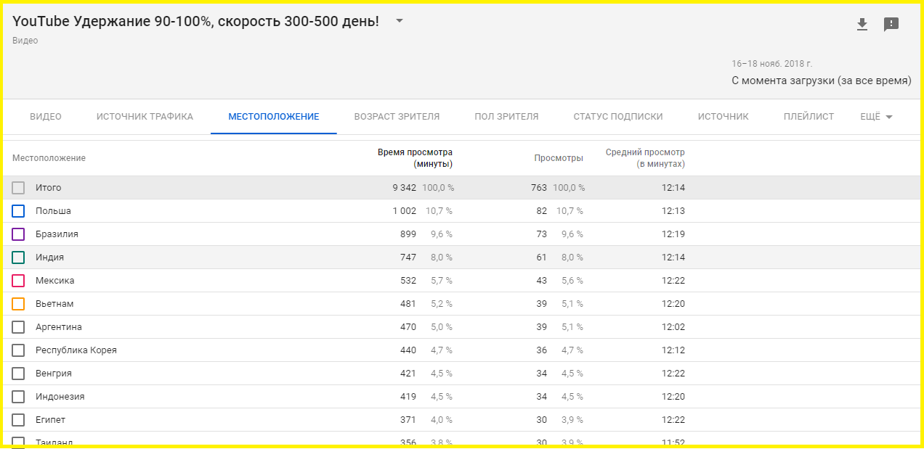Click Польша views count 82
The image size is (924, 449).
coord(541,211)
